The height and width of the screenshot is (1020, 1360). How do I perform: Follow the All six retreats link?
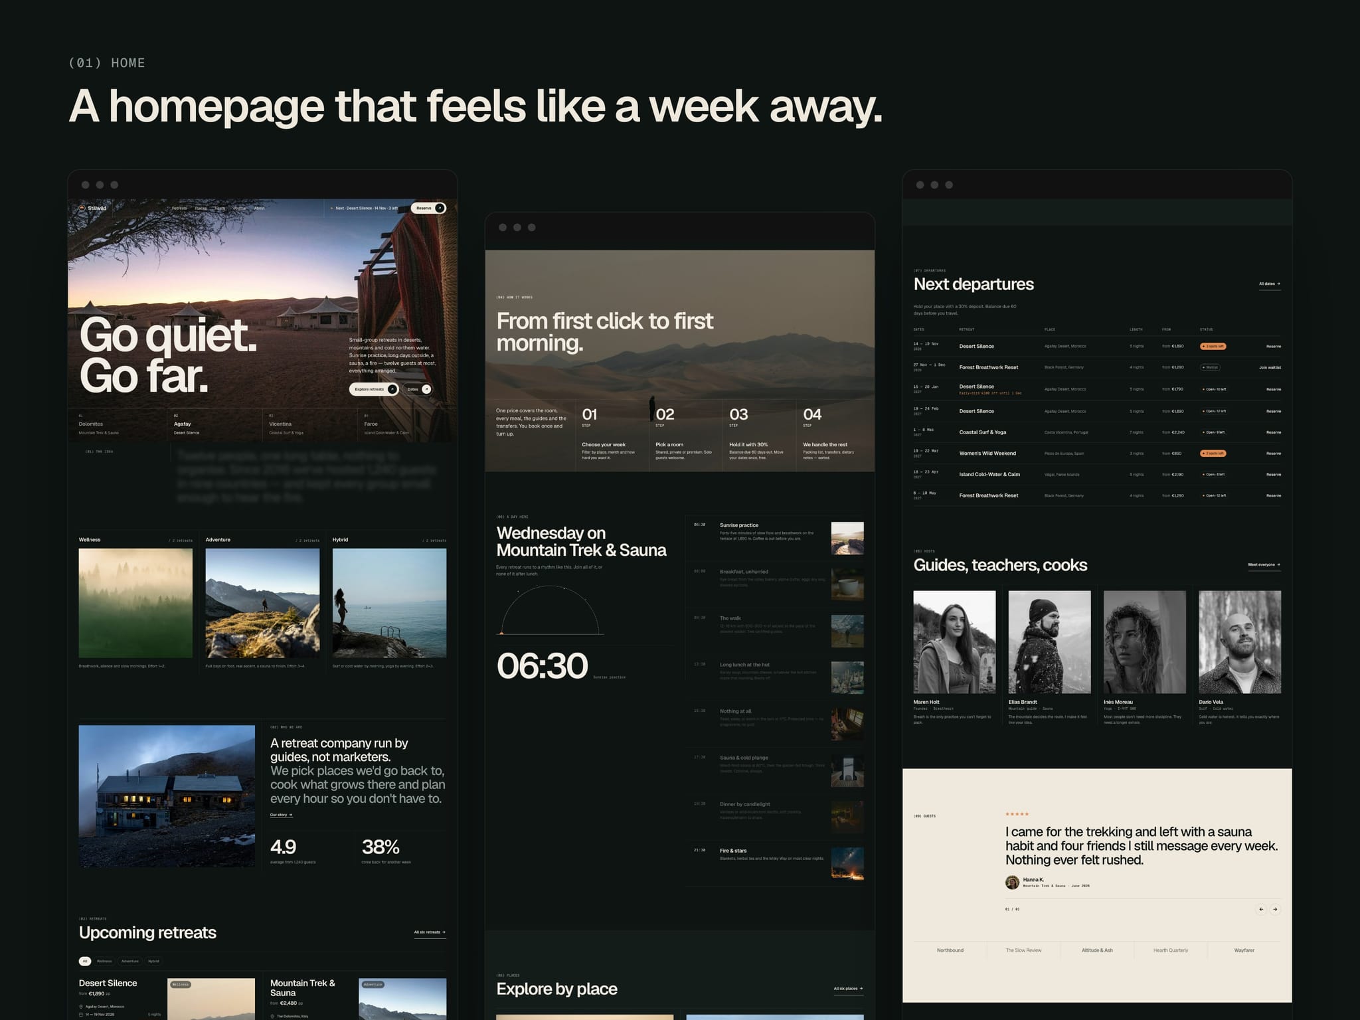tap(430, 932)
